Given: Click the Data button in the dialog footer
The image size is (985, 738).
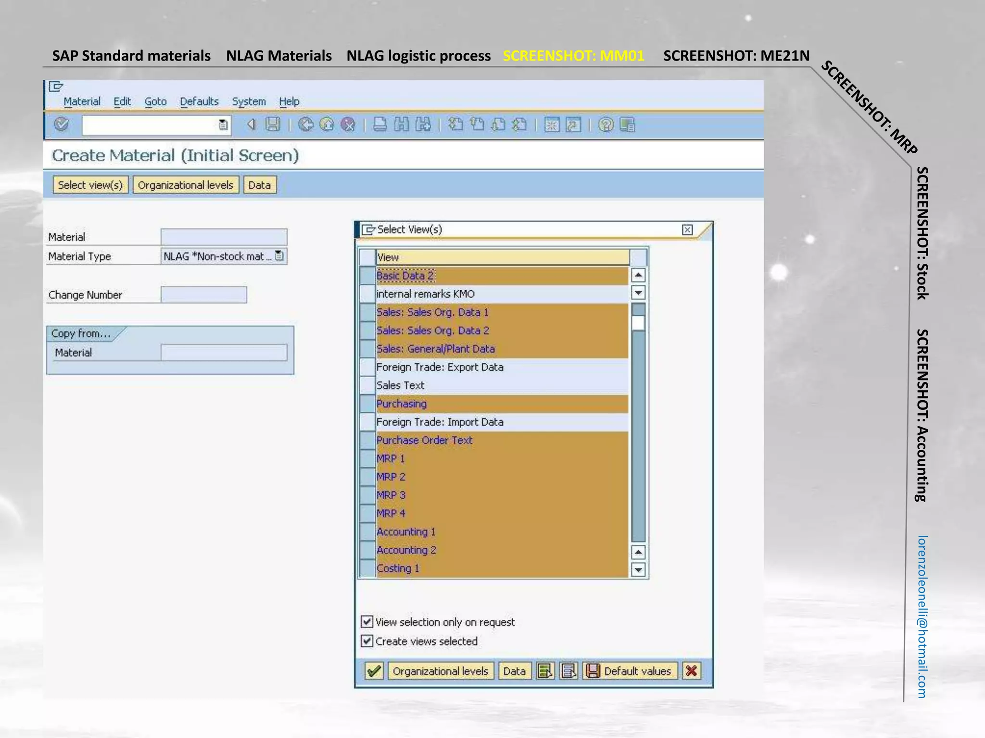Looking at the screenshot, I should click(515, 671).
